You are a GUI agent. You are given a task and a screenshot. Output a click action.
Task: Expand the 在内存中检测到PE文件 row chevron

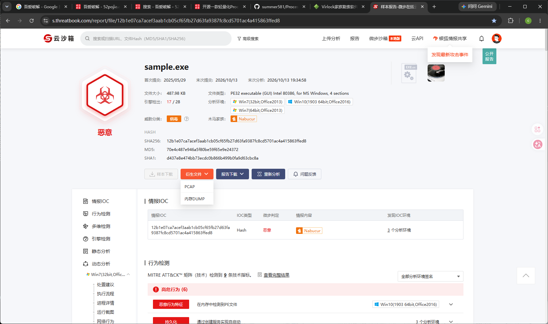[451, 305]
